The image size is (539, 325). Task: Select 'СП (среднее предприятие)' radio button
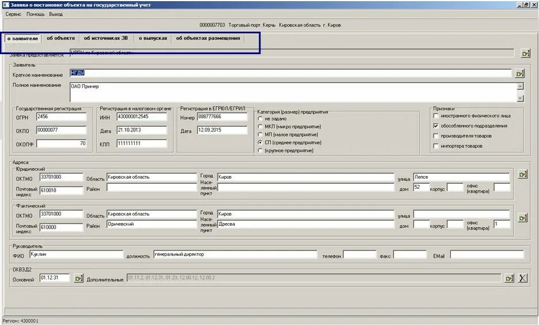pyautogui.click(x=260, y=142)
